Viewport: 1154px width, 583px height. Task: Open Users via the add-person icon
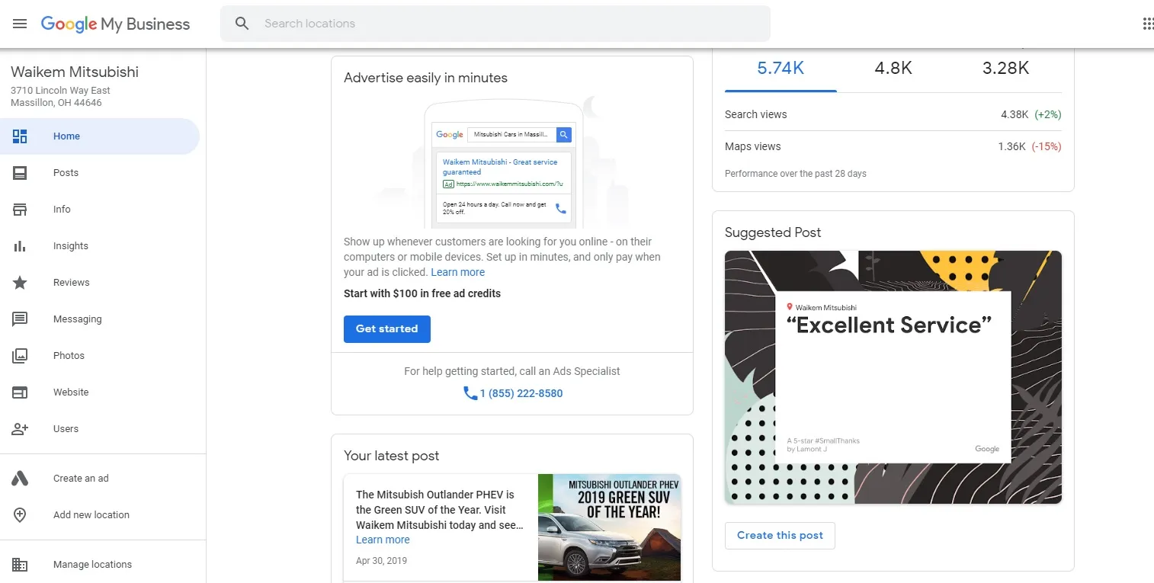click(20, 428)
